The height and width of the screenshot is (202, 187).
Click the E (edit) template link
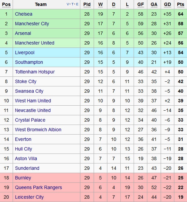point(77,4)
